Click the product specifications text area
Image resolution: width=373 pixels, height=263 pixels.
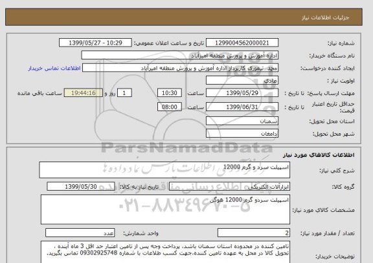click(165, 209)
